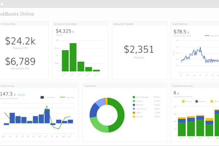Viewport: 219px width, 146px height.
Task: Click the Top Clients card title
Action: click(90, 86)
